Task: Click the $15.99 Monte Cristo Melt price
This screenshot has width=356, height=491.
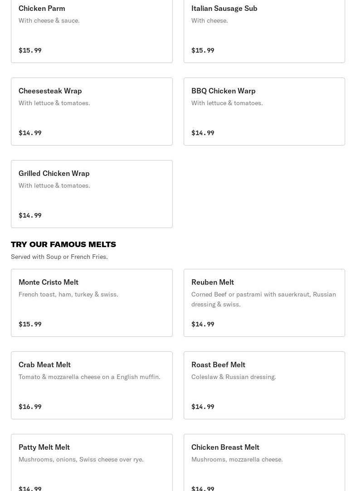Action: (30, 324)
